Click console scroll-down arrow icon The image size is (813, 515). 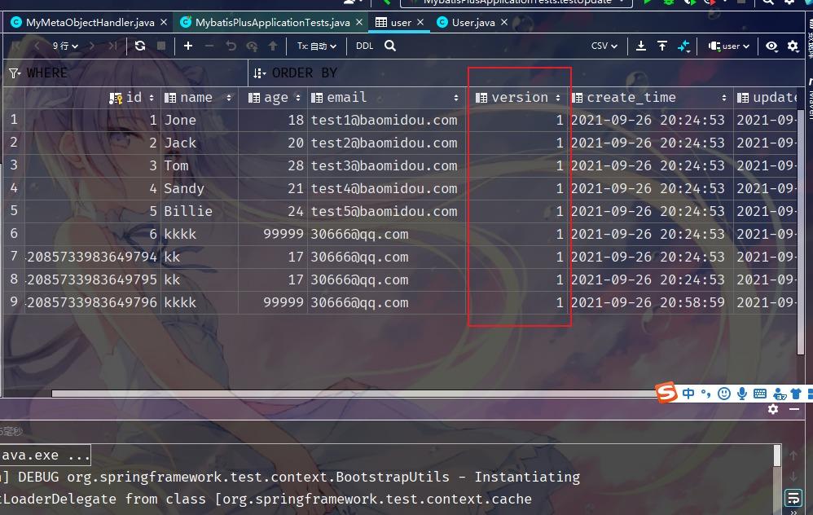tap(793, 476)
